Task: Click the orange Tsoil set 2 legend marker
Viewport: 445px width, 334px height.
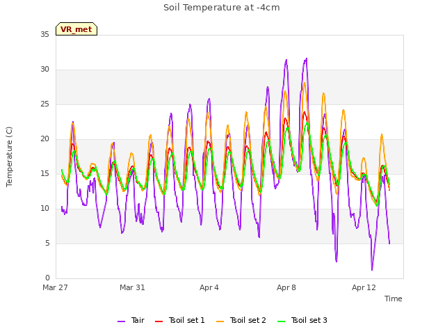Action: [x=220, y=321]
